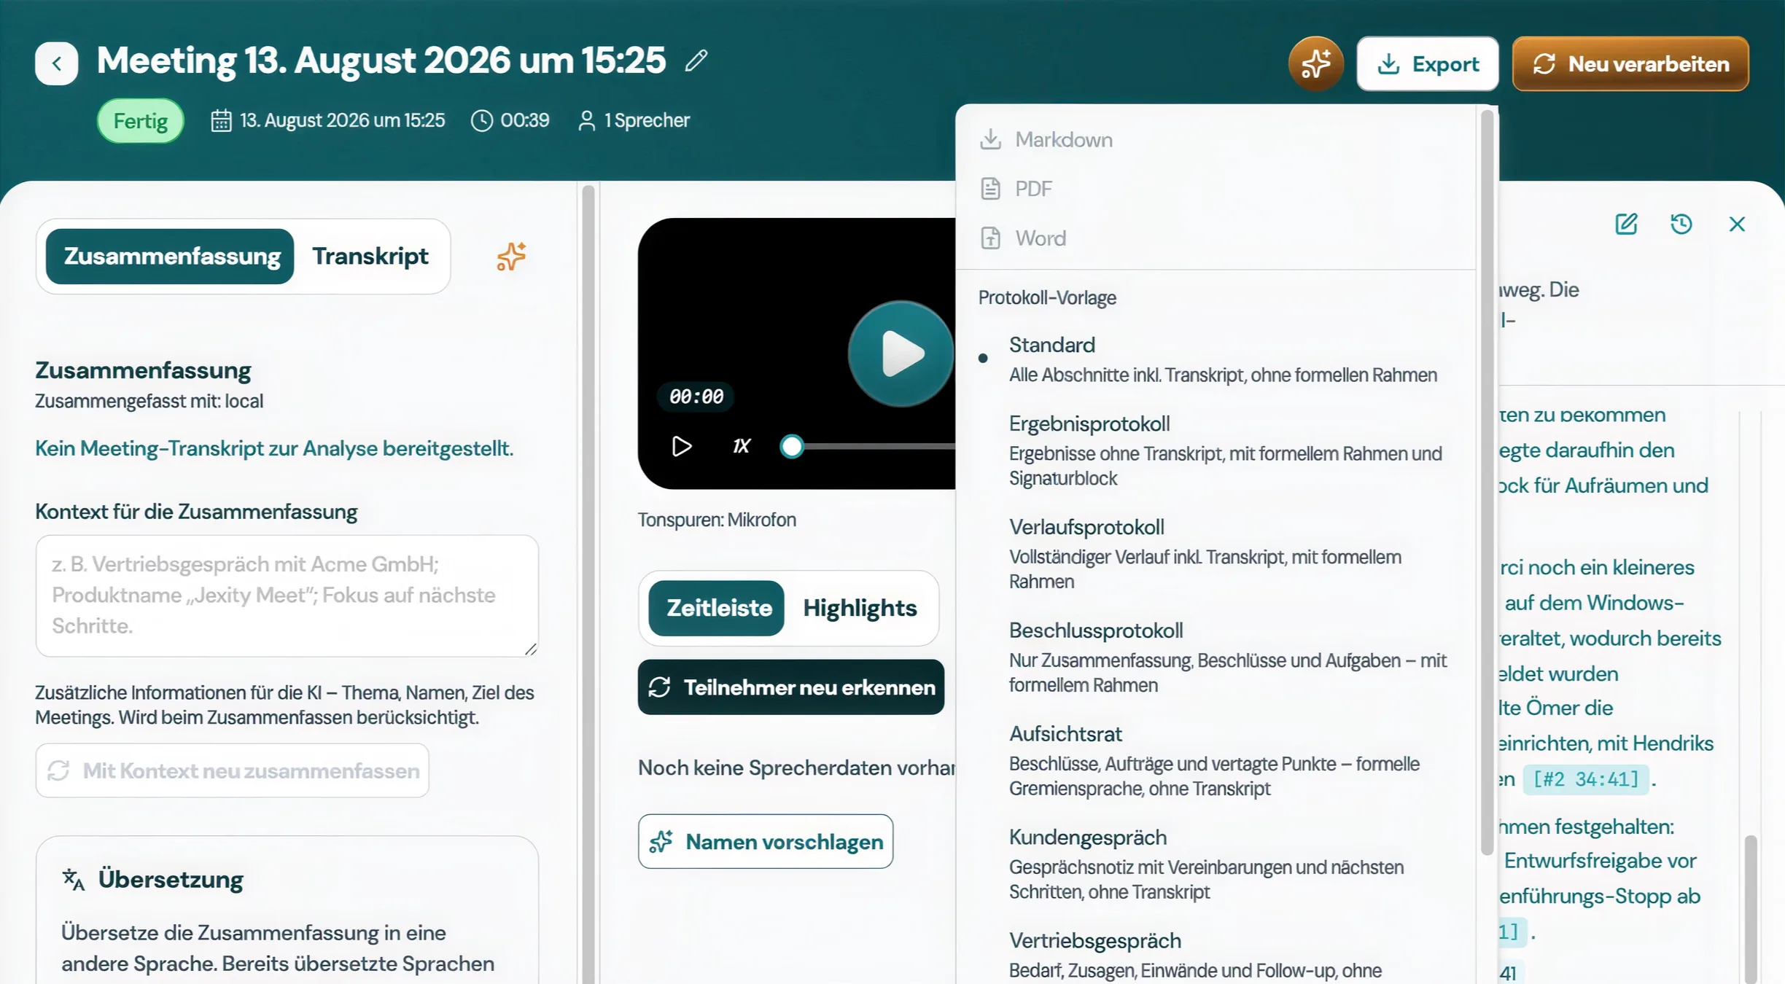
Task: Change playback speed via 1X control
Action: tap(741, 446)
